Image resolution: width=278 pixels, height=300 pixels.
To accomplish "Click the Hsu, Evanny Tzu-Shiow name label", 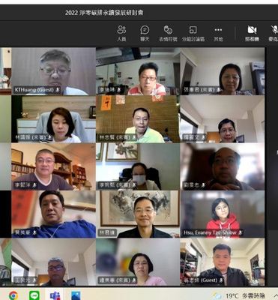I will pos(213,232).
